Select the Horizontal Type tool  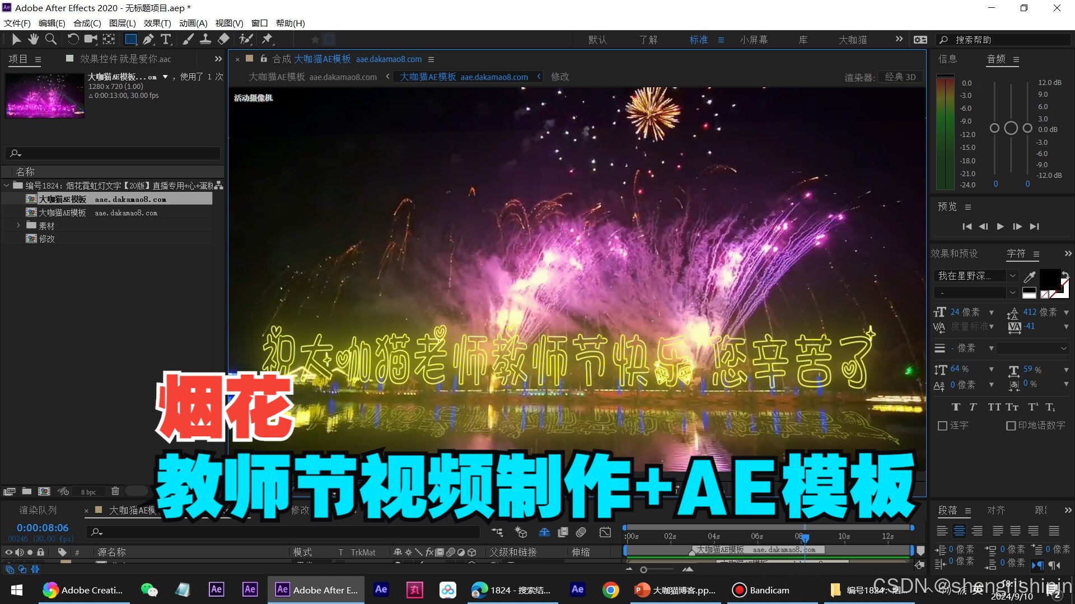pyautogui.click(x=166, y=39)
